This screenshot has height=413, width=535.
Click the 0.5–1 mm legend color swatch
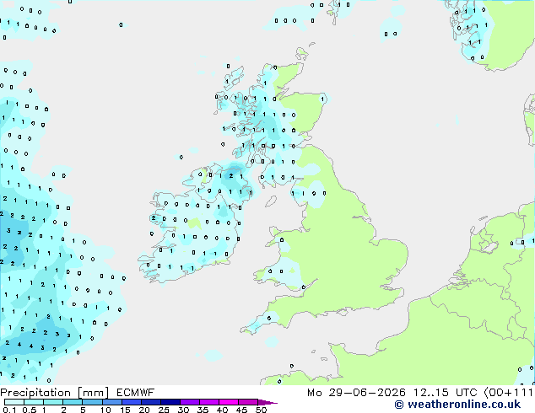pos(34,402)
